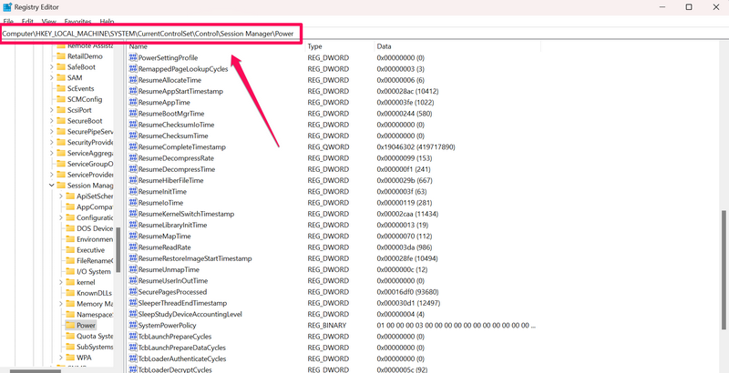Open the Favorites menu

77,20
